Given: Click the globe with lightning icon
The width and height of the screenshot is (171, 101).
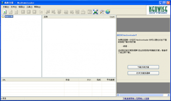Looking at the screenshot, I should coord(108,12).
